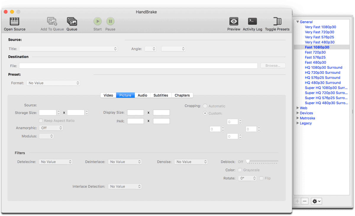Click the Add To Queue icon

(52, 21)
